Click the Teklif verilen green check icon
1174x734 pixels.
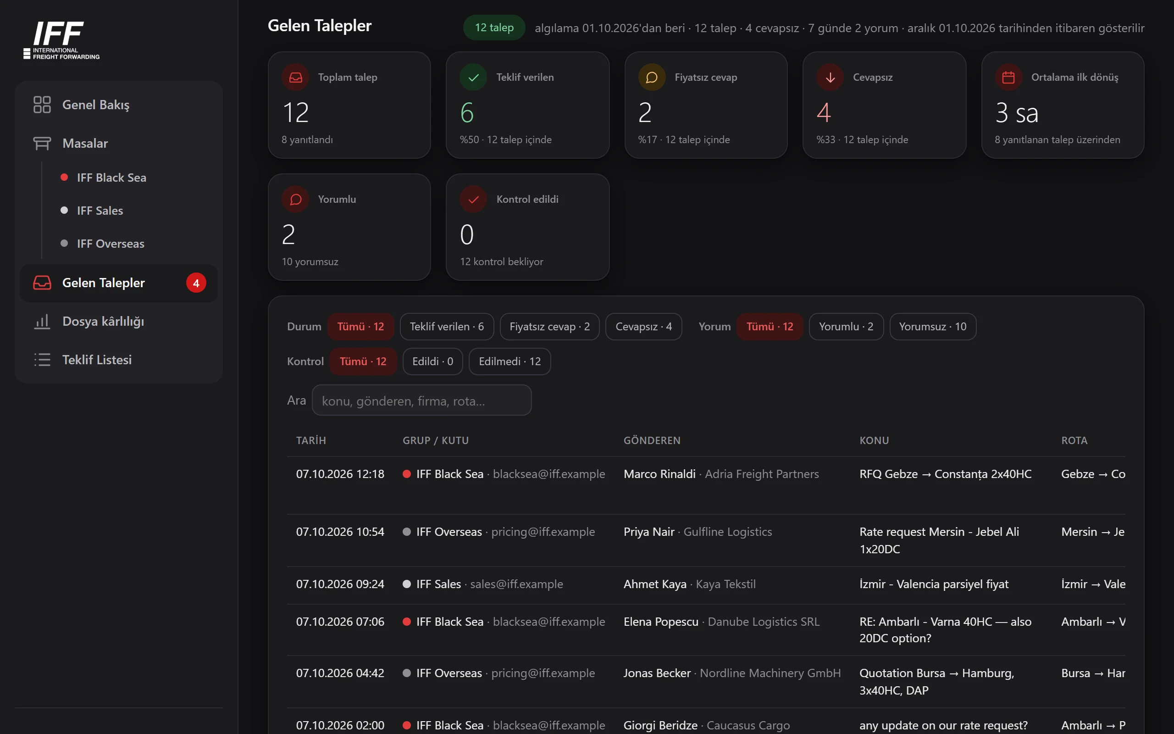click(x=473, y=77)
